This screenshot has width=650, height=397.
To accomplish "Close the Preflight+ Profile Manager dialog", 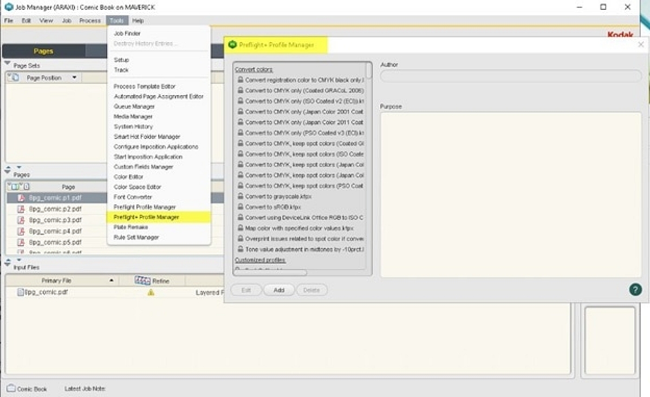I will (641, 45).
